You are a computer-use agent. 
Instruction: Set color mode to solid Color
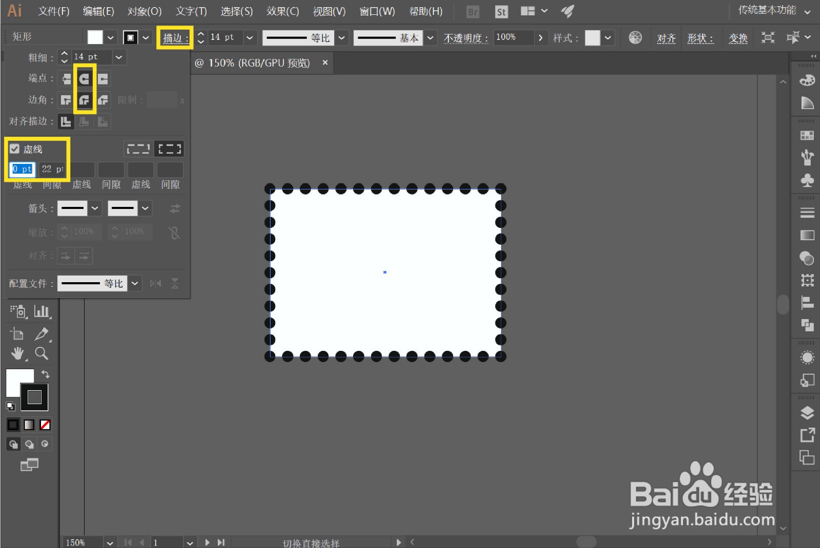point(13,425)
